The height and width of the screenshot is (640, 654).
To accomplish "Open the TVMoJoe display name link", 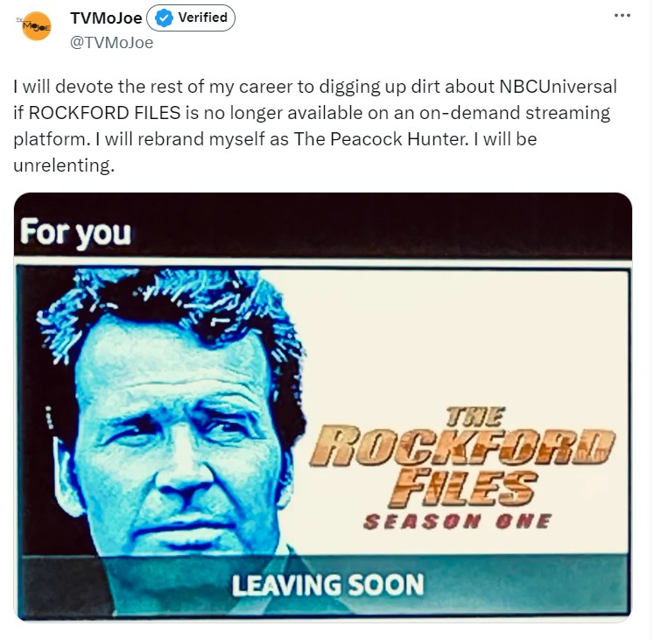I will [106, 18].
